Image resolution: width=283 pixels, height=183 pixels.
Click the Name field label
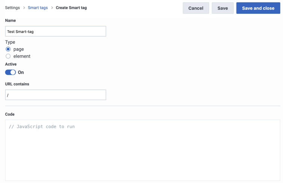tap(10, 20)
